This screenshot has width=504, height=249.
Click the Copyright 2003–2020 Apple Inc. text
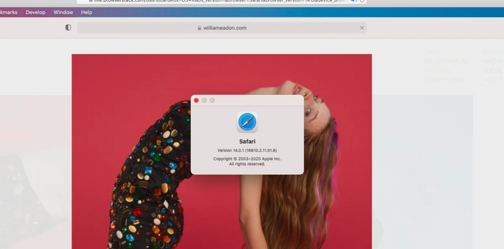point(247,159)
